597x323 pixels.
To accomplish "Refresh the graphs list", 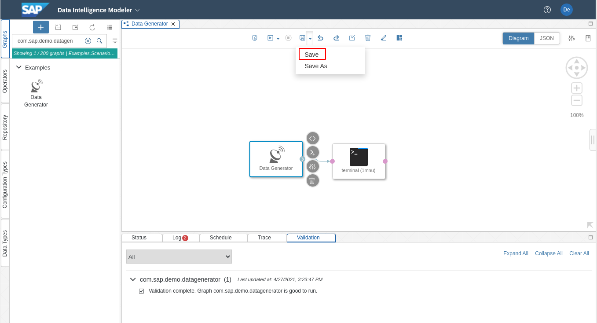I will pyautogui.click(x=92, y=27).
